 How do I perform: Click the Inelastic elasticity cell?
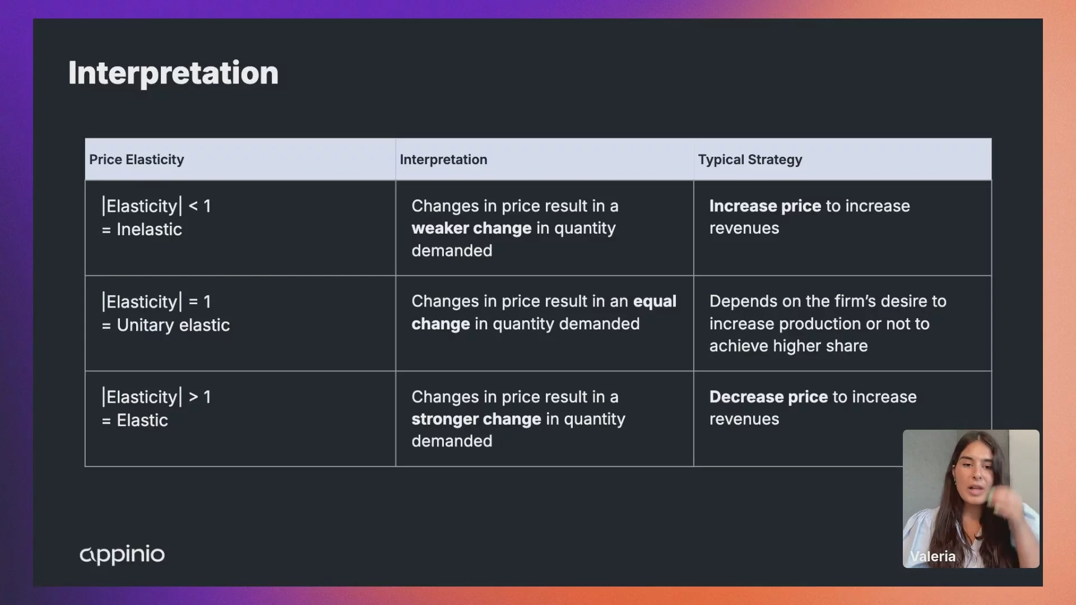coord(240,228)
